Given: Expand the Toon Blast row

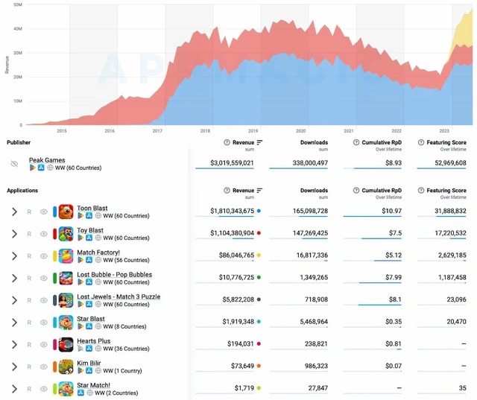Looking at the screenshot, I should [14, 212].
